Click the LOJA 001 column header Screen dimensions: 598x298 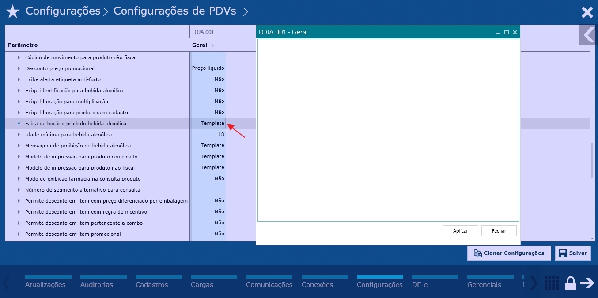(208, 32)
